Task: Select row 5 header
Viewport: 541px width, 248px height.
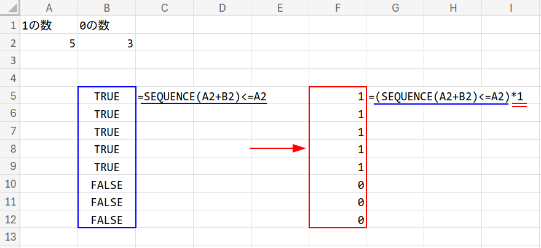Action: (10, 97)
